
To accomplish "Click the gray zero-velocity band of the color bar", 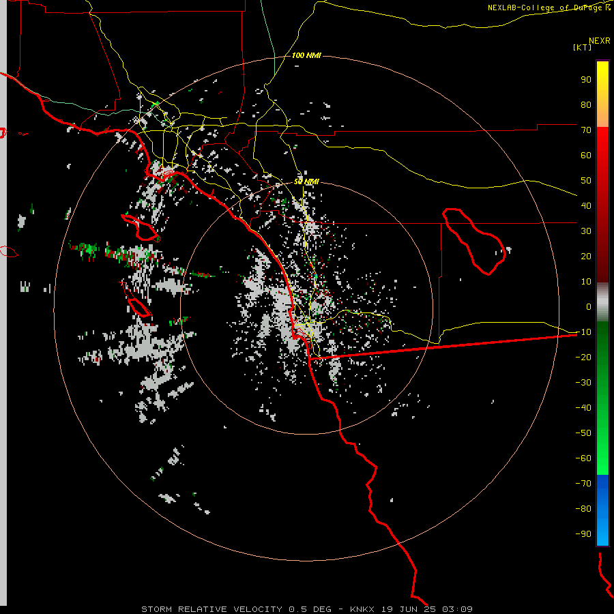I will tap(602, 302).
